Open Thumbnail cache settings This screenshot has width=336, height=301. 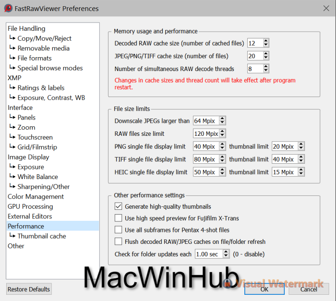(42, 236)
